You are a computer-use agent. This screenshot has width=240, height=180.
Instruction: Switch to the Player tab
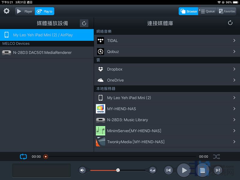point(25,11)
